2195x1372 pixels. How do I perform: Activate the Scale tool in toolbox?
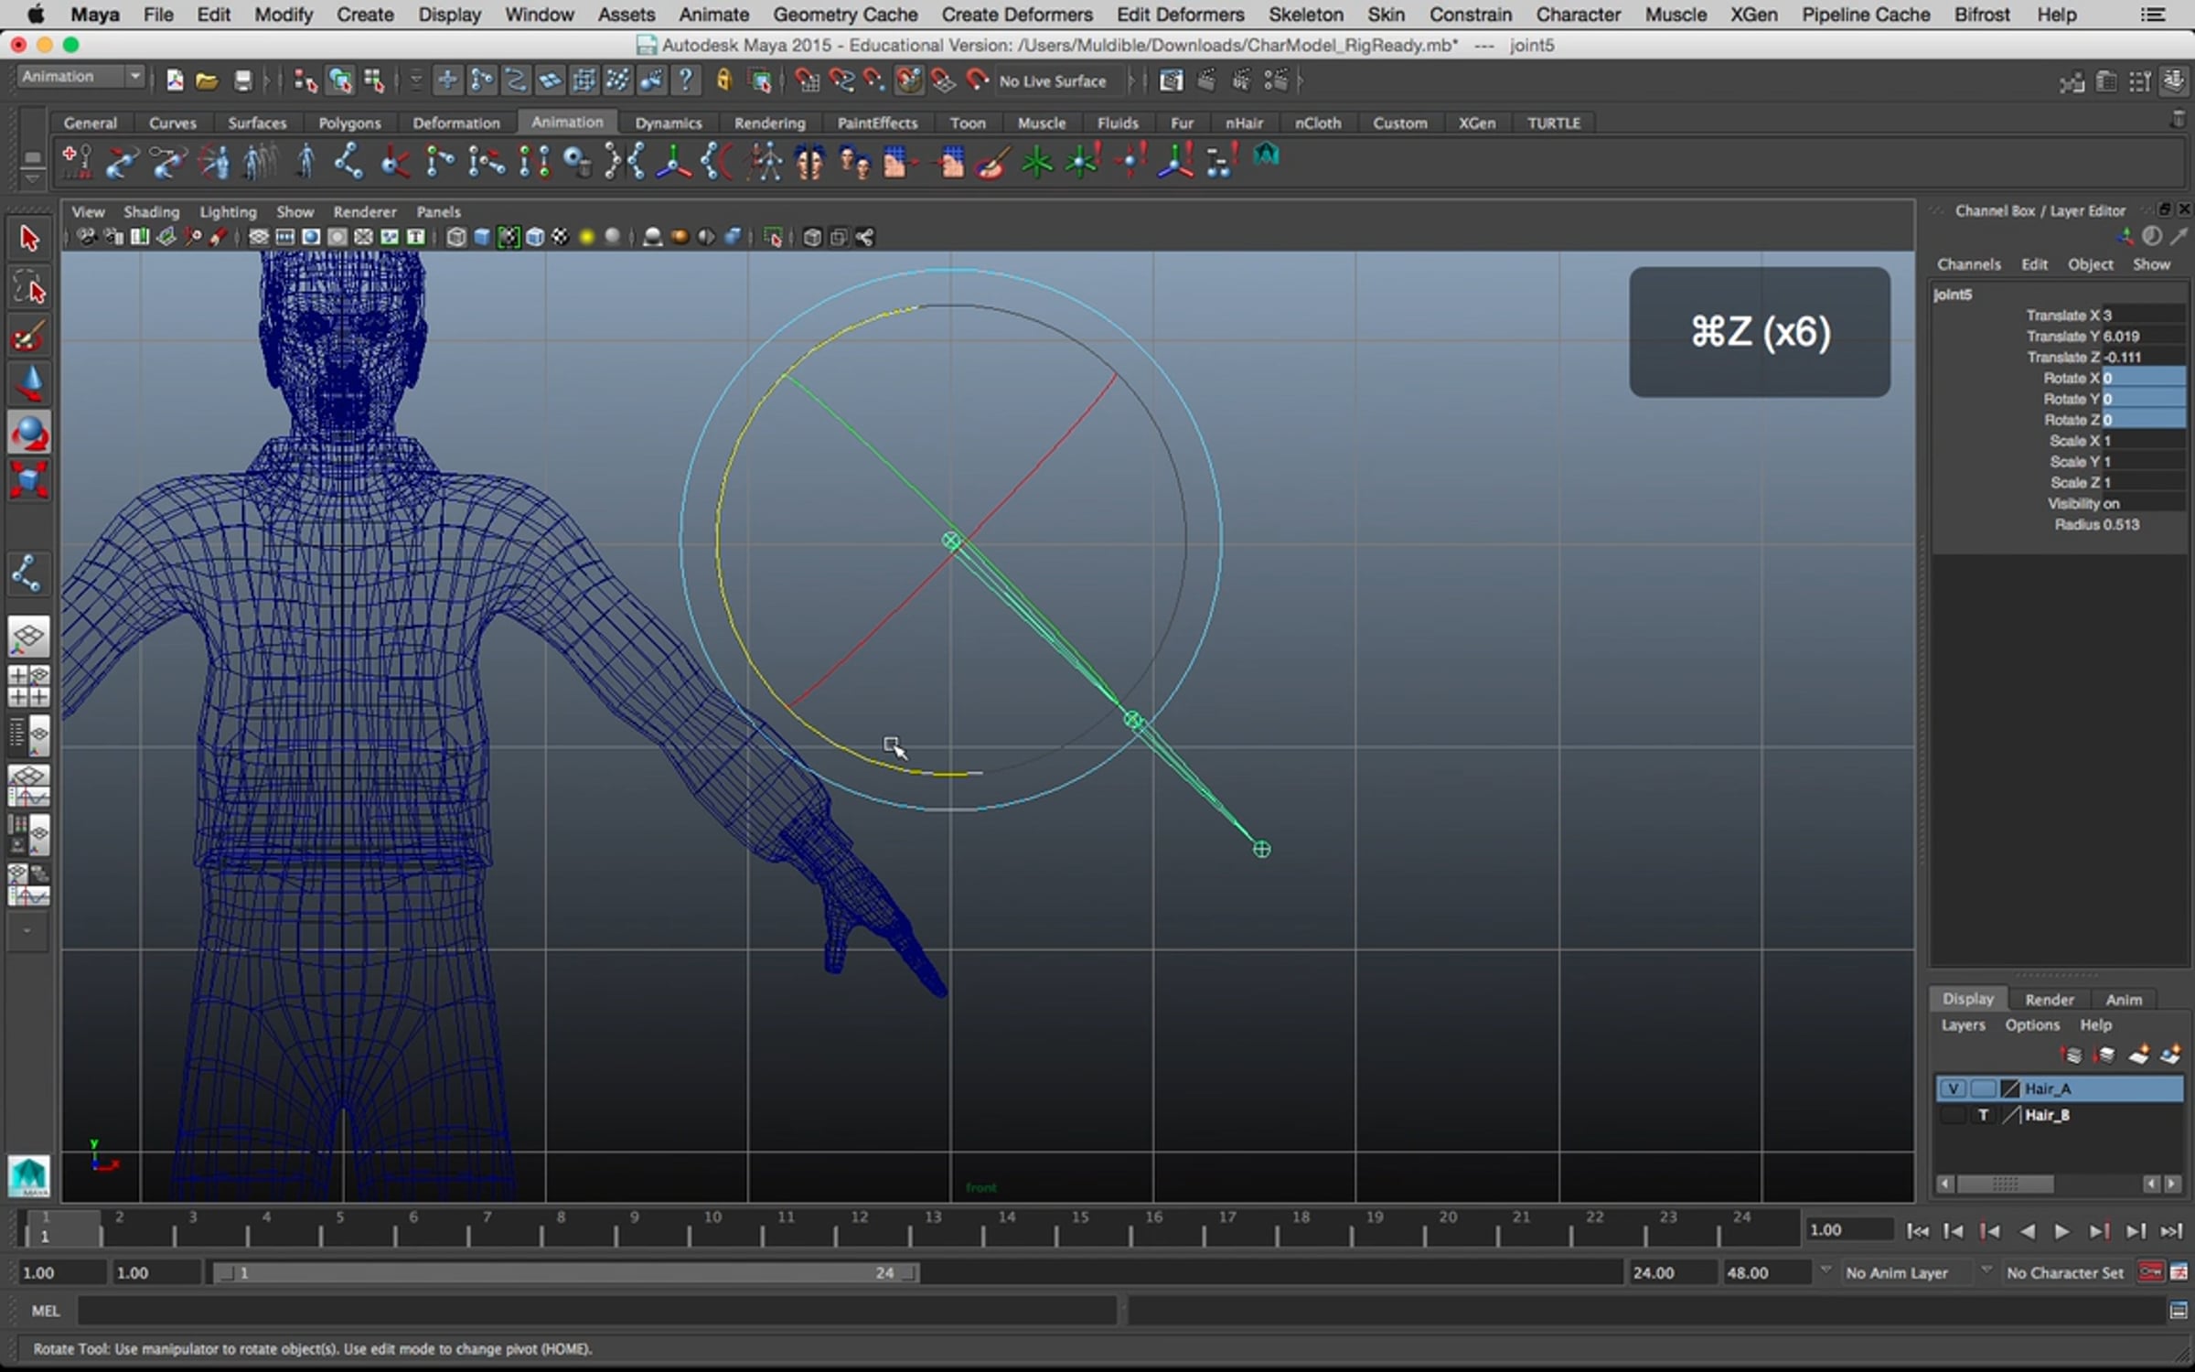click(x=28, y=479)
